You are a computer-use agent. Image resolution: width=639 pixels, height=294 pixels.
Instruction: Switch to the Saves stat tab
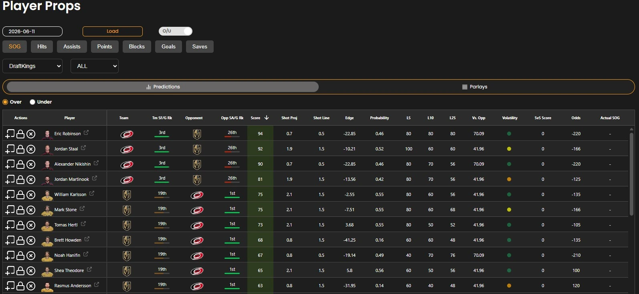click(200, 46)
